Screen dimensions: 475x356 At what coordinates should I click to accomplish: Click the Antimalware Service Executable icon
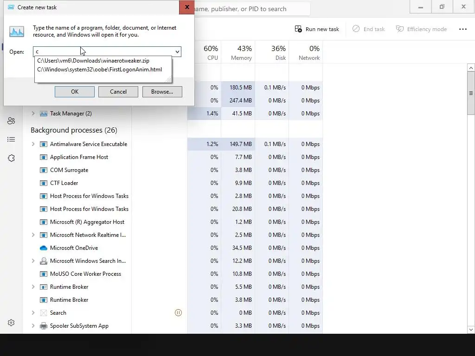[44, 144]
